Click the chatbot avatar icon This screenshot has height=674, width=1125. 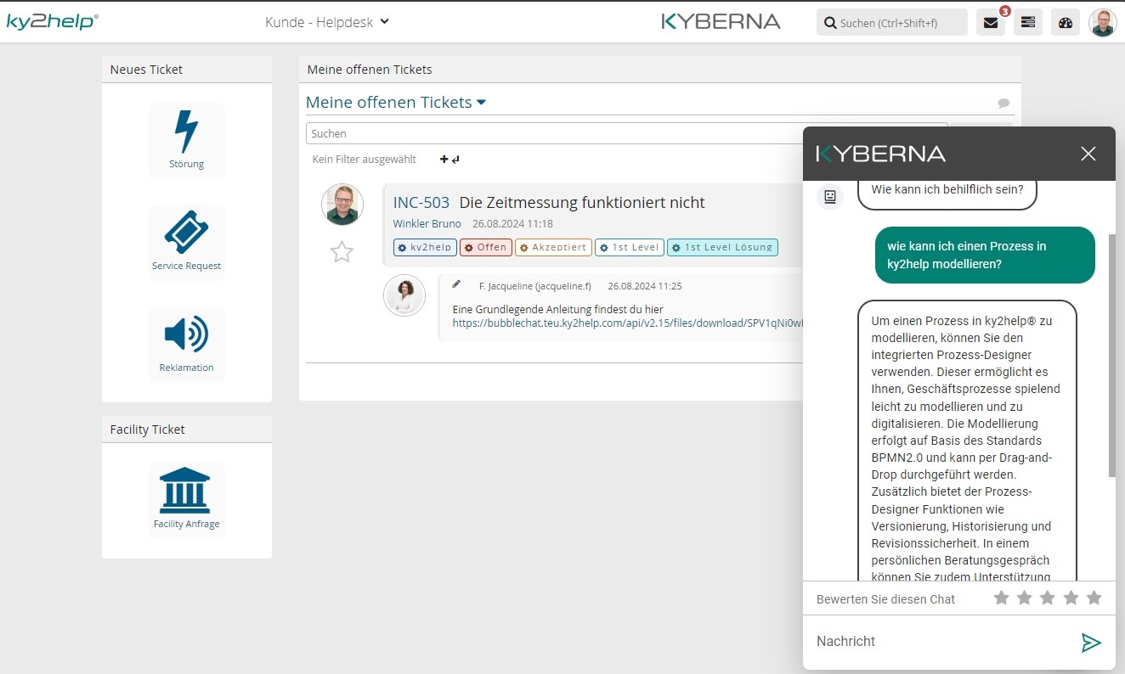(x=830, y=197)
